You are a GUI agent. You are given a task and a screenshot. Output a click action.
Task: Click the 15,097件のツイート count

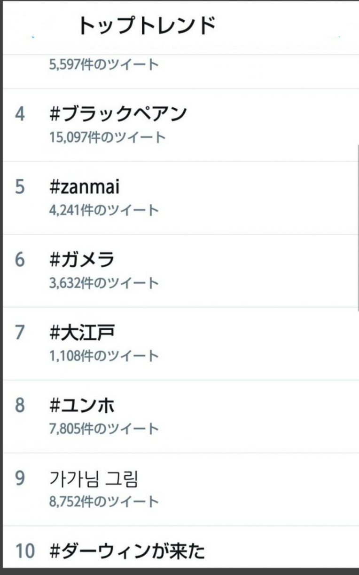click(107, 137)
